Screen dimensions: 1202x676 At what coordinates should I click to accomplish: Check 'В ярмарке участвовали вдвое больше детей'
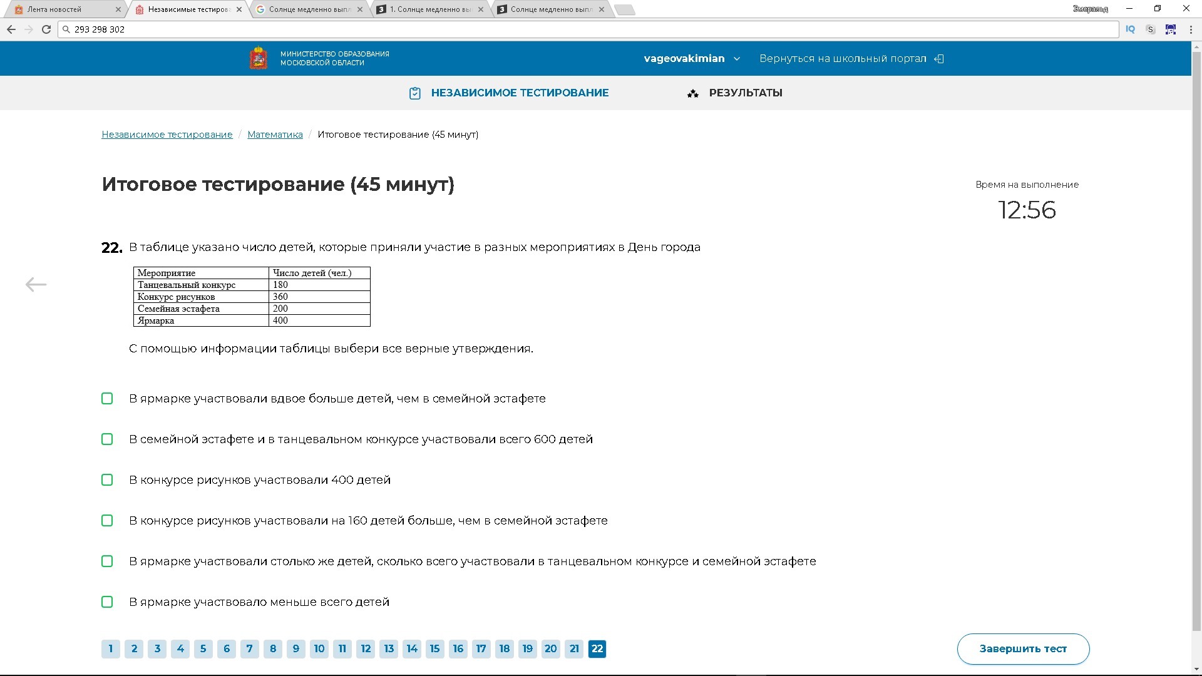tap(107, 399)
